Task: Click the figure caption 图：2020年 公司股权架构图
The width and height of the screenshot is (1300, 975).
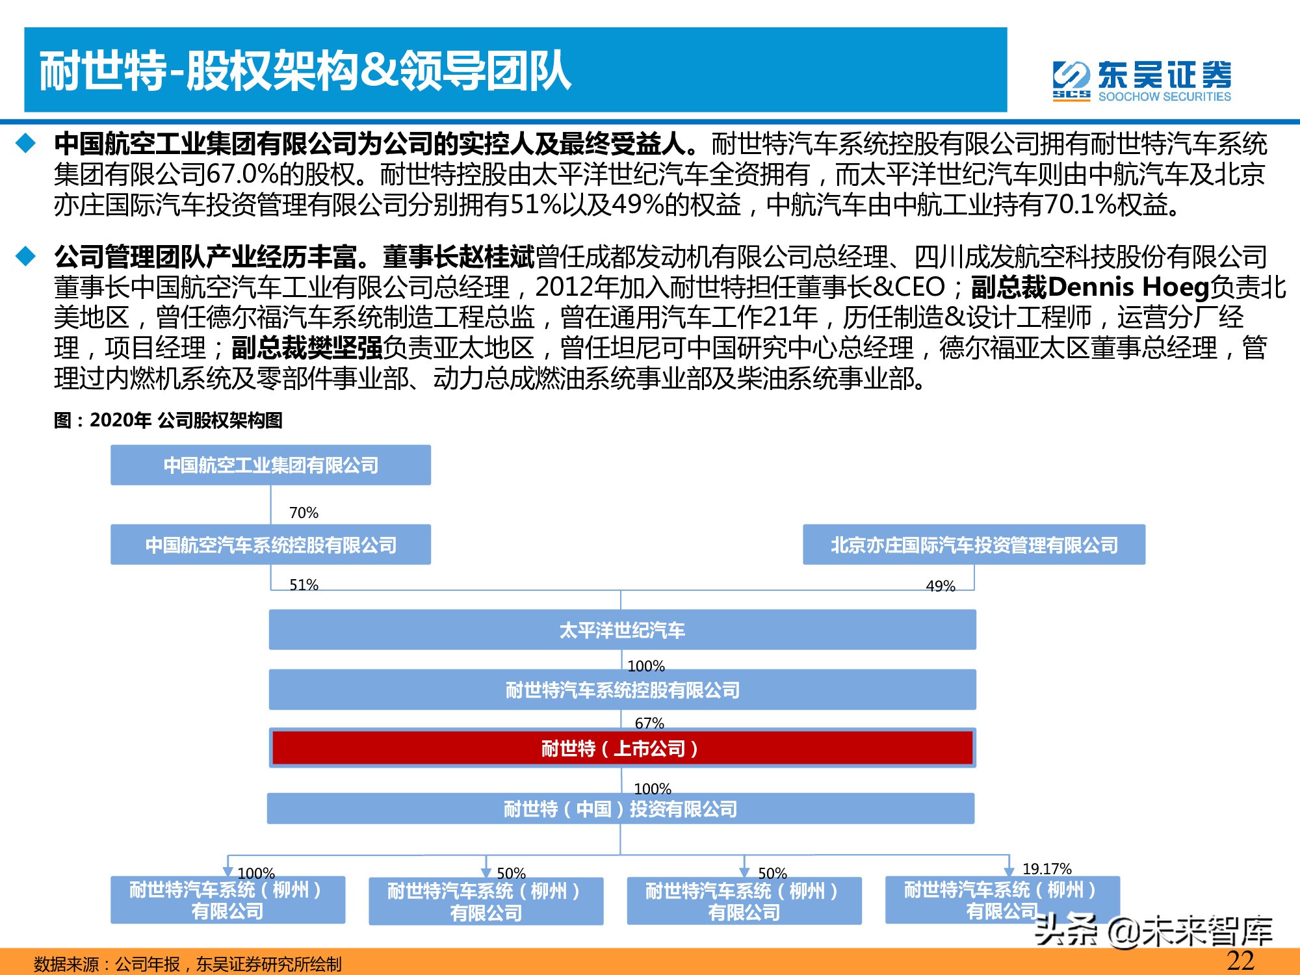Action: (x=168, y=421)
